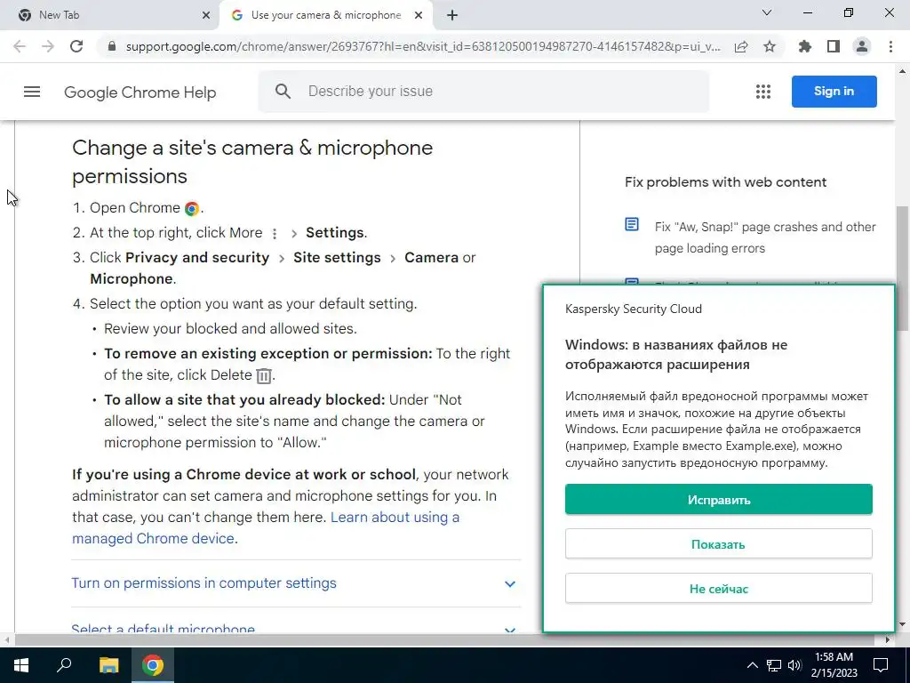Click the 'Fix problems with web content' heading
Image resolution: width=910 pixels, height=683 pixels.
725,181
